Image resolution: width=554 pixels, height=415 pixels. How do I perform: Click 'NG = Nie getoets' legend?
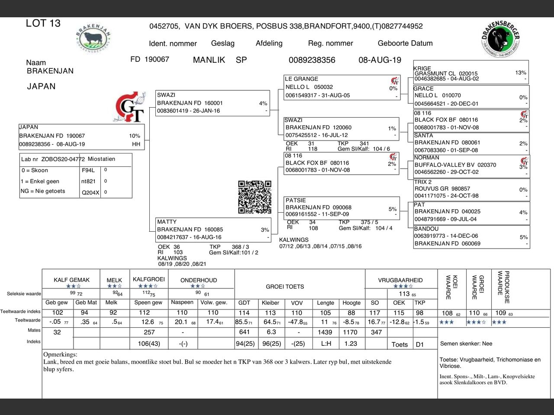pyautogui.click(x=43, y=191)
